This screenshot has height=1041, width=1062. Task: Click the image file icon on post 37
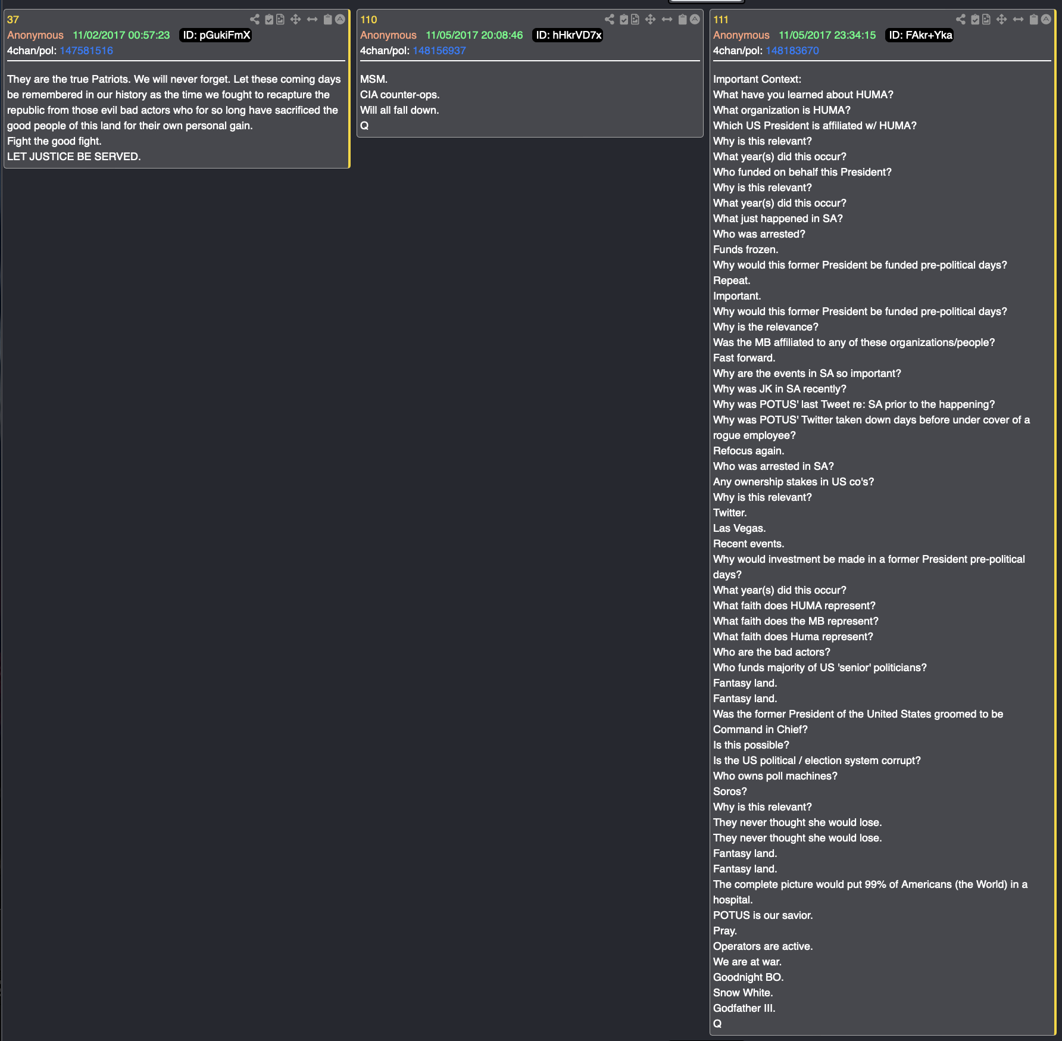click(x=280, y=20)
